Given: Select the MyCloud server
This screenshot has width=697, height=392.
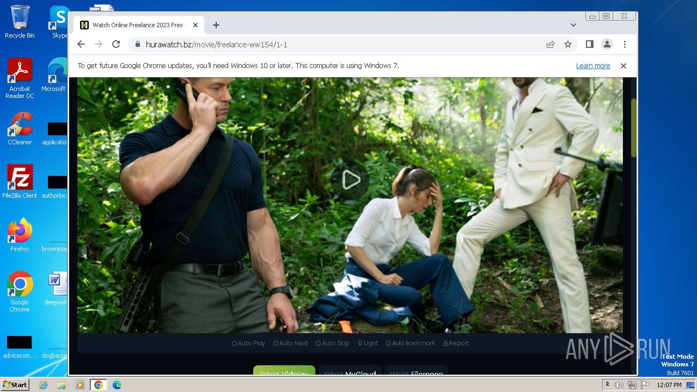Looking at the screenshot, I should (x=350, y=371).
